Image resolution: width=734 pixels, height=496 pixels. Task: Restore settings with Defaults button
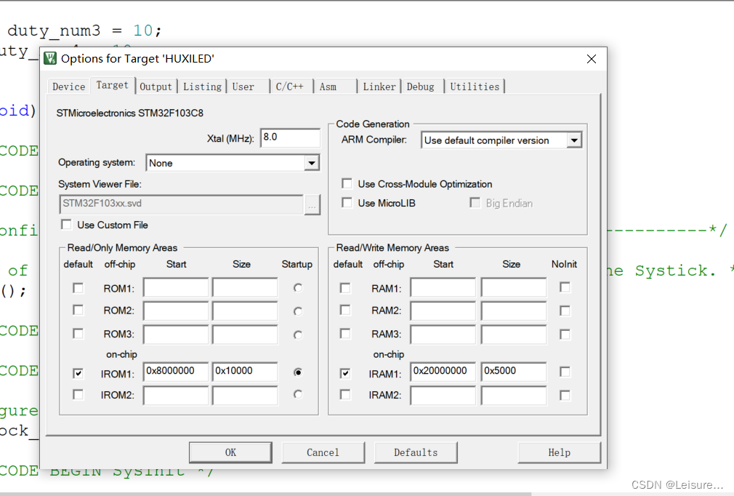[416, 452]
